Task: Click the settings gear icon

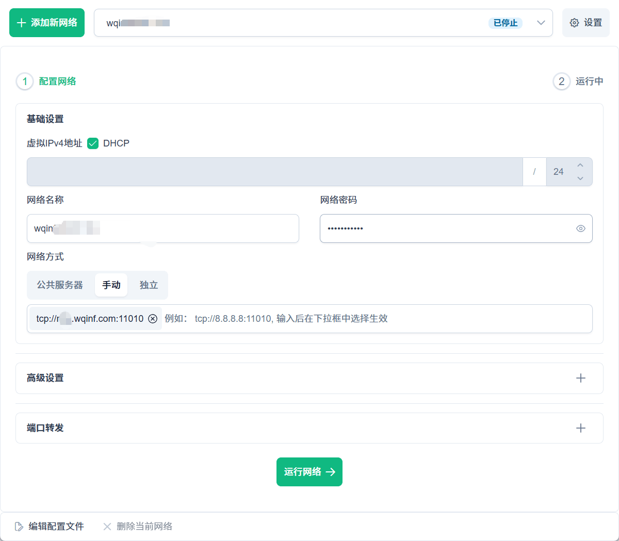Action: point(574,23)
